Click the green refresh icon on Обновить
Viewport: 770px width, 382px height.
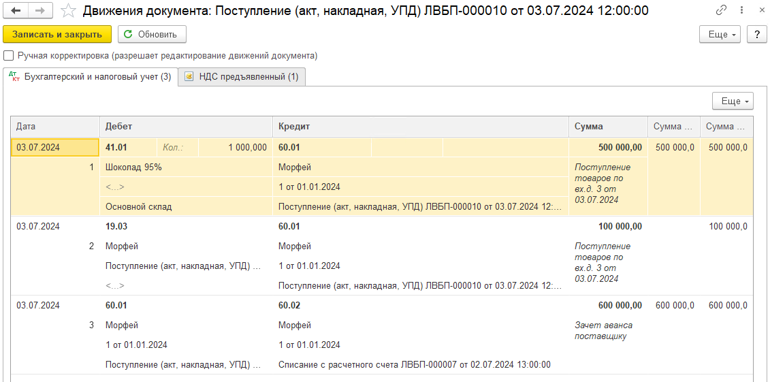(129, 34)
